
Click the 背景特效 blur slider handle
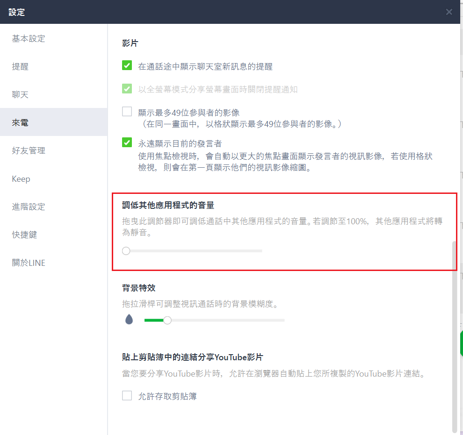click(167, 320)
